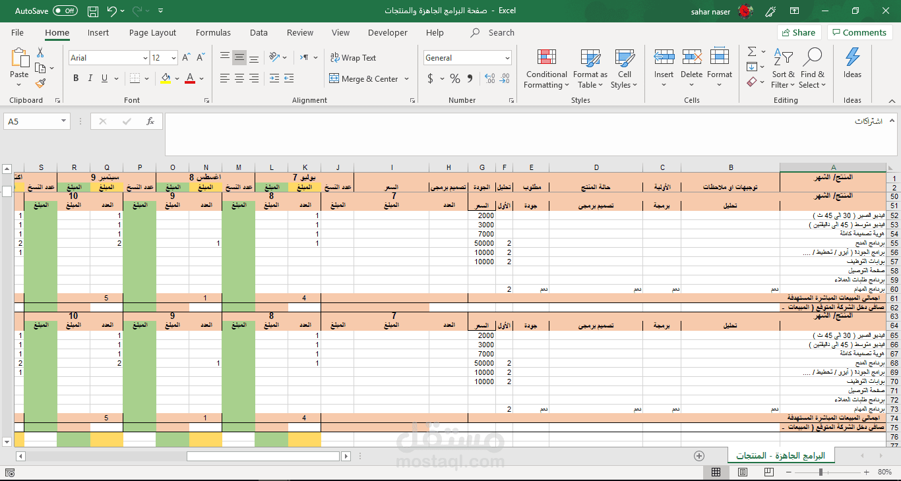The width and height of the screenshot is (901, 481).
Task: Click the add new sheet plus button
Action: (699, 456)
